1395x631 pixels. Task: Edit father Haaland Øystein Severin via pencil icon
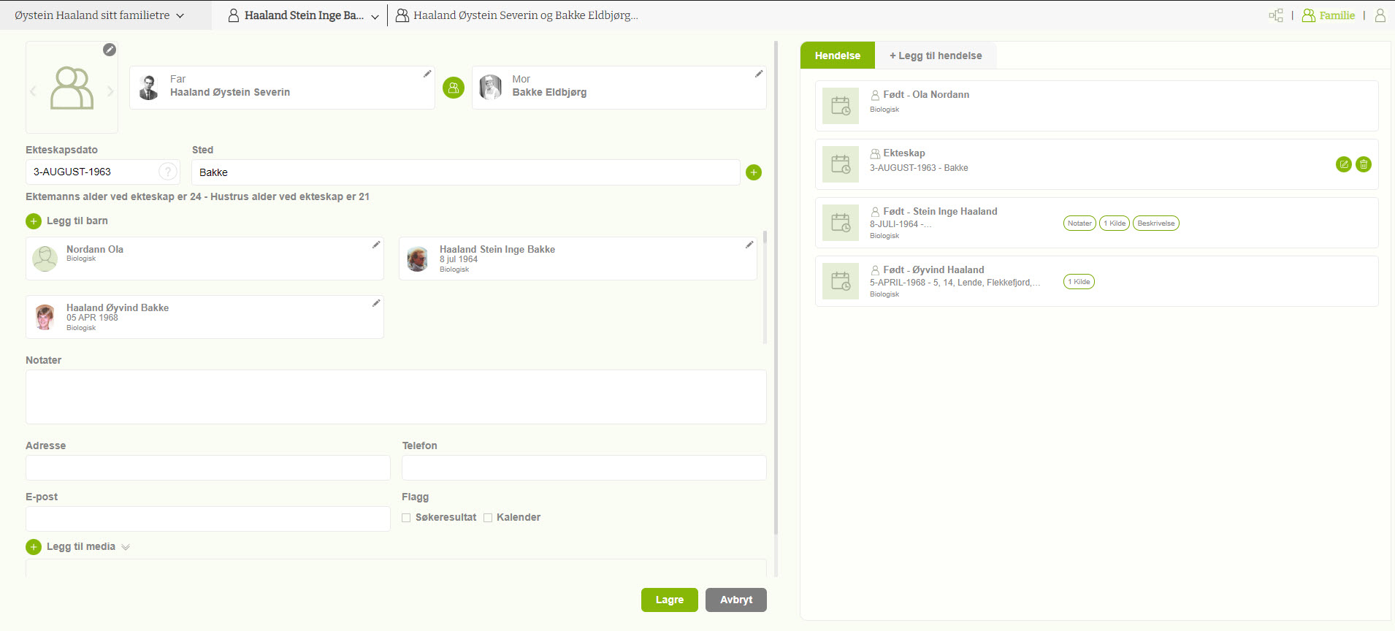tap(427, 74)
